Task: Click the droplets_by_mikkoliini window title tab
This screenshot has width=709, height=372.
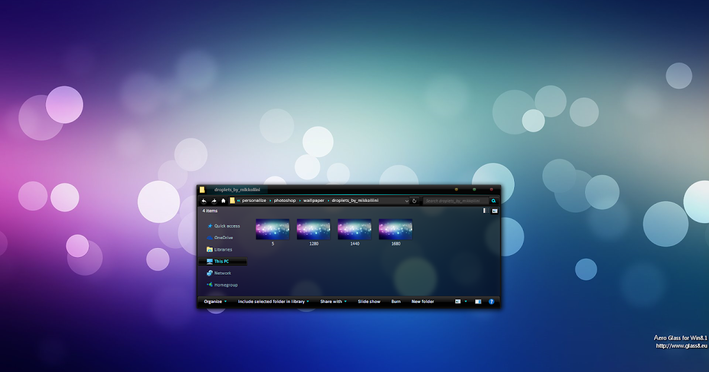Action: click(x=237, y=190)
